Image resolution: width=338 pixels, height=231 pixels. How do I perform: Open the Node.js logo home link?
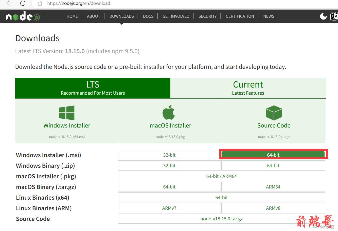click(23, 16)
